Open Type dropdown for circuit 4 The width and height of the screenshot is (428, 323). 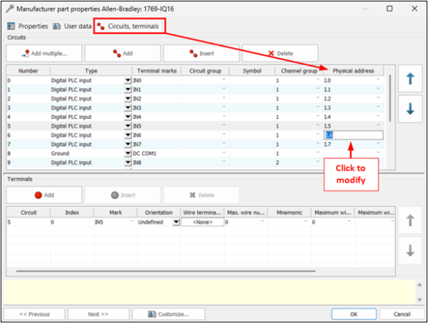click(128, 117)
